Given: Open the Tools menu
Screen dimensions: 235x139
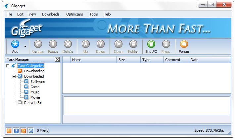Looking at the screenshot, I should [x=94, y=14].
